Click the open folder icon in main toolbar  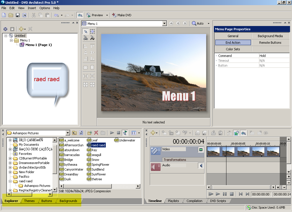(11, 15)
